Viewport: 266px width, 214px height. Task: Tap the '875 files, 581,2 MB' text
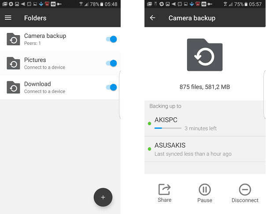tap(205, 87)
